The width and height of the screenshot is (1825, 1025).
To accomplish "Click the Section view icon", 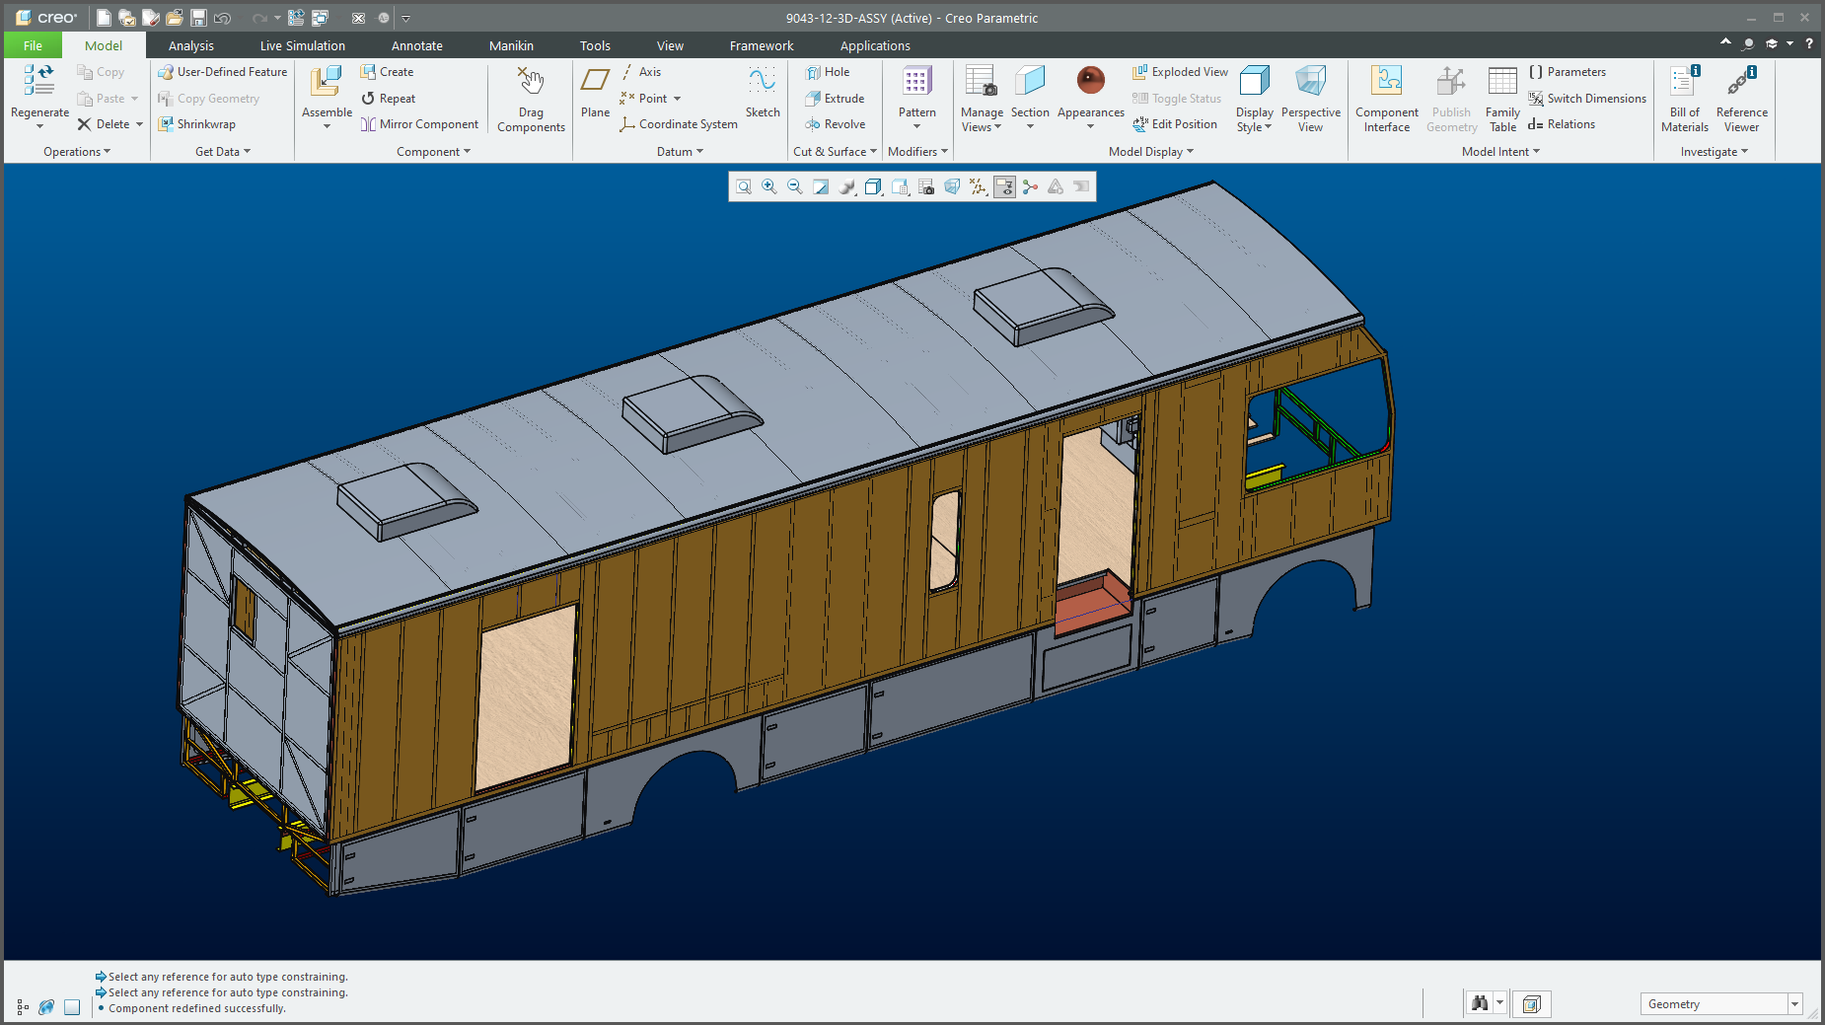I will click(1030, 82).
